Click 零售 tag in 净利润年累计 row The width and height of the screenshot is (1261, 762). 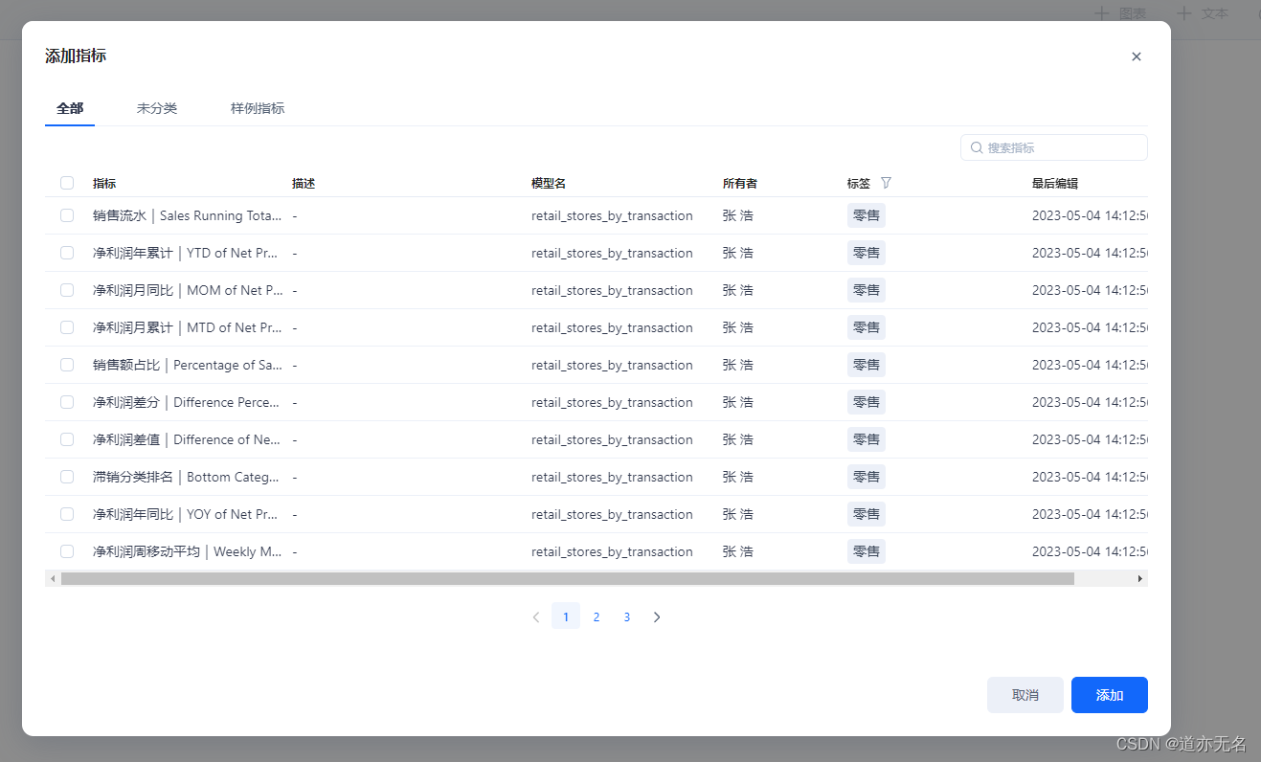tap(867, 253)
